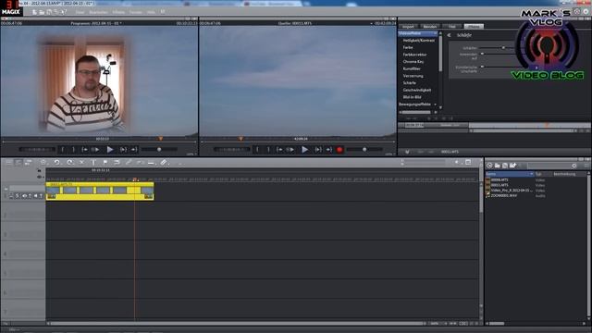Undo last action in timeline toolbar
The image size is (592, 333).
pyautogui.click(x=56, y=163)
